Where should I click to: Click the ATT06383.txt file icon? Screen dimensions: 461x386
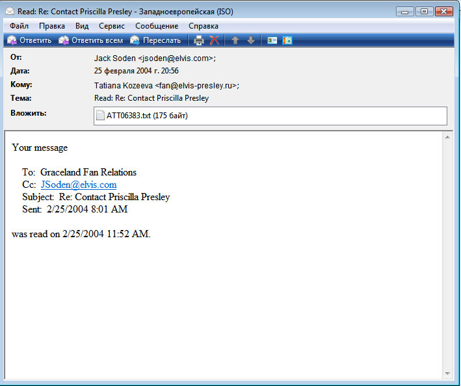pos(100,115)
